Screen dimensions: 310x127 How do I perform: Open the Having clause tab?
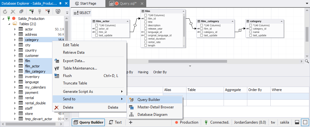(x=143, y=72)
